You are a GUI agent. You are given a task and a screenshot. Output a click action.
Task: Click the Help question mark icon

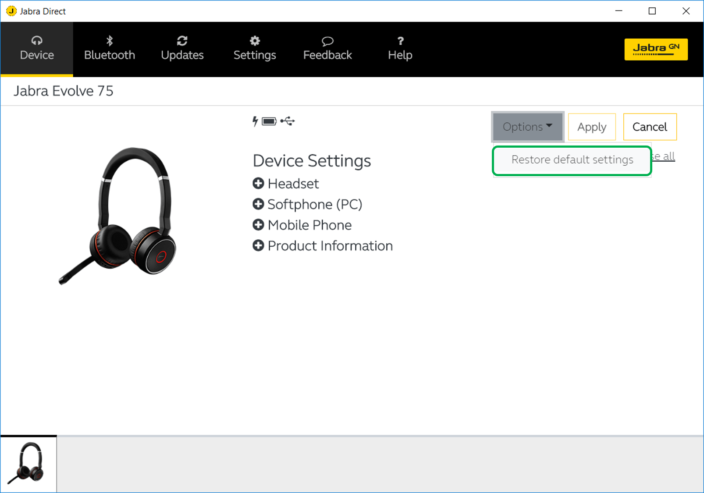click(x=400, y=41)
